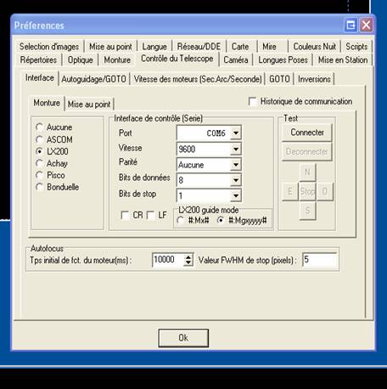Open the Port COM6 dropdown
Image resolution: width=387 pixels, height=389 pixels.
[236, 132]
